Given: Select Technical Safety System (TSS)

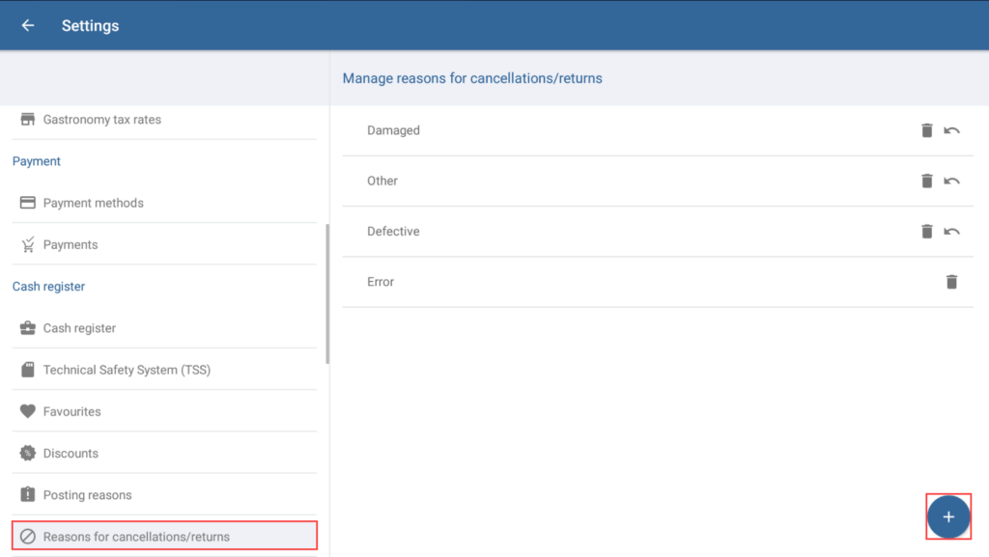Looking at the screenshot, I should (x=127, y=370).
